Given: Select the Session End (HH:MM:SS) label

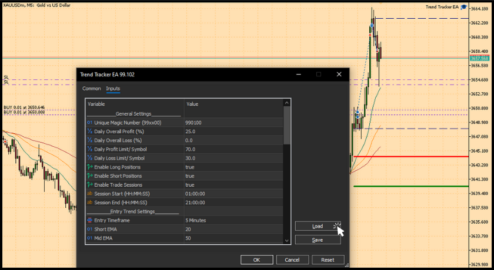Looking at the screenshot, I should pyautogui.click(x=121, y=203).
